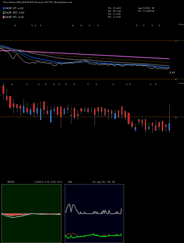The width and height of the screenshot is (184, 243).
Task: Click the 5.83 price label on EMA chart
Action: tap(172, 73)
